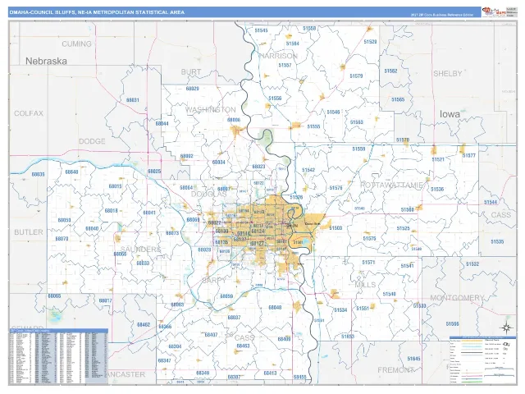Select ZIP code 68025
Image resolution: width=525 pixels, height=394 pixels.
[154, 172]
